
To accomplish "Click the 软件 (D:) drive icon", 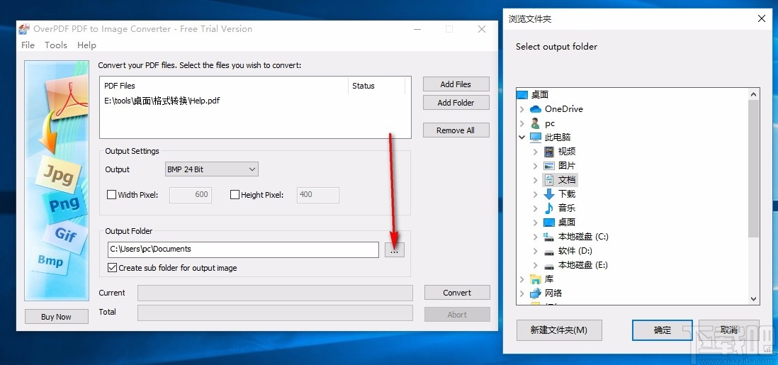I will pyautogui.click(x=548, y=252).
